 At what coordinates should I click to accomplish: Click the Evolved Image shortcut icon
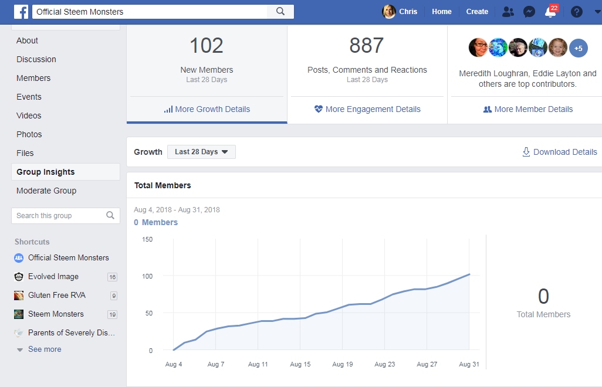coord(19,277)
